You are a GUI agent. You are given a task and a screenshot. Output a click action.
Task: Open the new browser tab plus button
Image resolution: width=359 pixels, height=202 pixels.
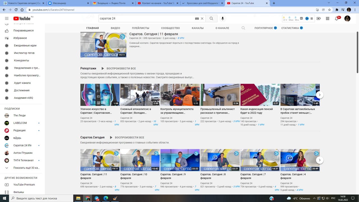pos(274,3)
